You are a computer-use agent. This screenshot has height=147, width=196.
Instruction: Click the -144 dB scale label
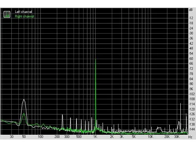coord(192,129)
